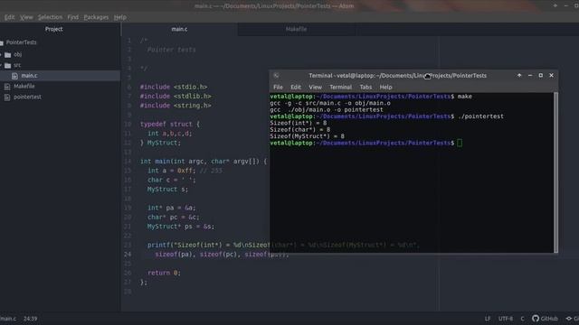Click the terminal window menu icon
This screenshot has width=579, height=325.
pos(276,76)
